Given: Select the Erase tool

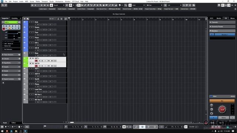Looking at the screenshot, I should [88, 5].
